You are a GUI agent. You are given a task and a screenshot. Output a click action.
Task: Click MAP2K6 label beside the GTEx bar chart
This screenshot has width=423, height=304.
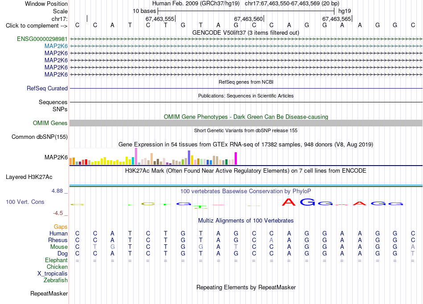(x=56, y=157)
